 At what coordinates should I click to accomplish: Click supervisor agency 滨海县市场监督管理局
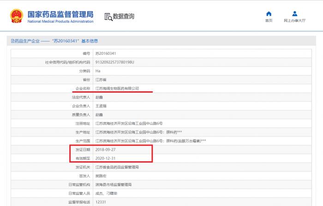click(113, 184)
